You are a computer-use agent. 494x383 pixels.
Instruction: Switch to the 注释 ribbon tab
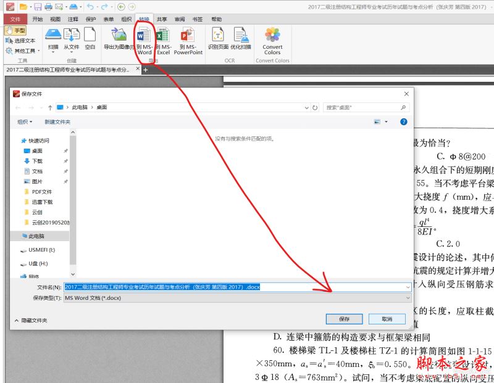[x=73, y=19]
